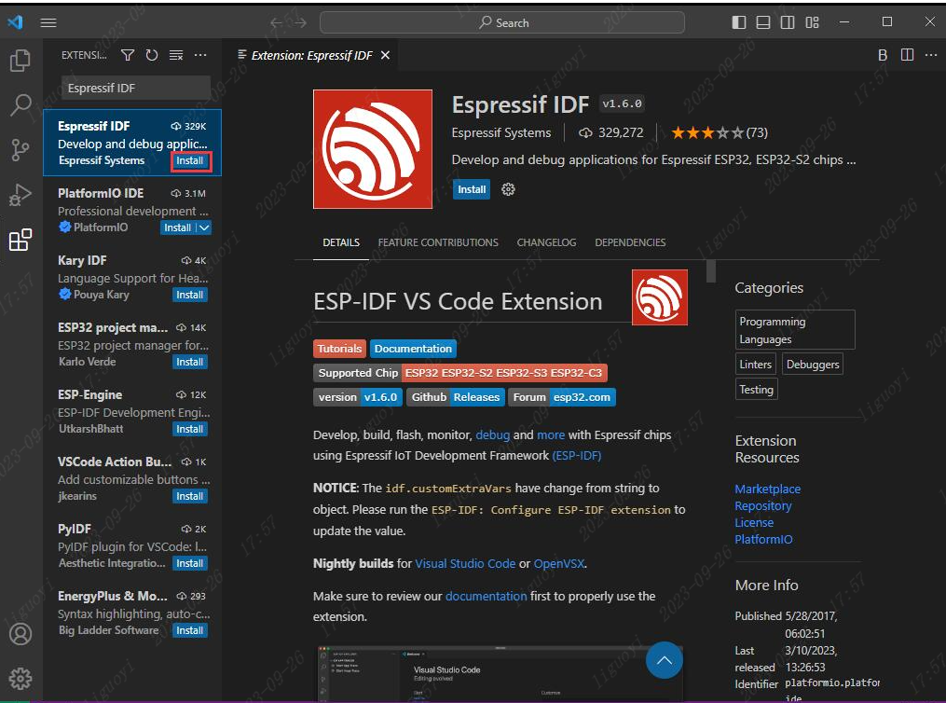Screen dimensions: 946x703
Task: Open the Explorer view in activity bar
Action: click(x=21, y=61)
